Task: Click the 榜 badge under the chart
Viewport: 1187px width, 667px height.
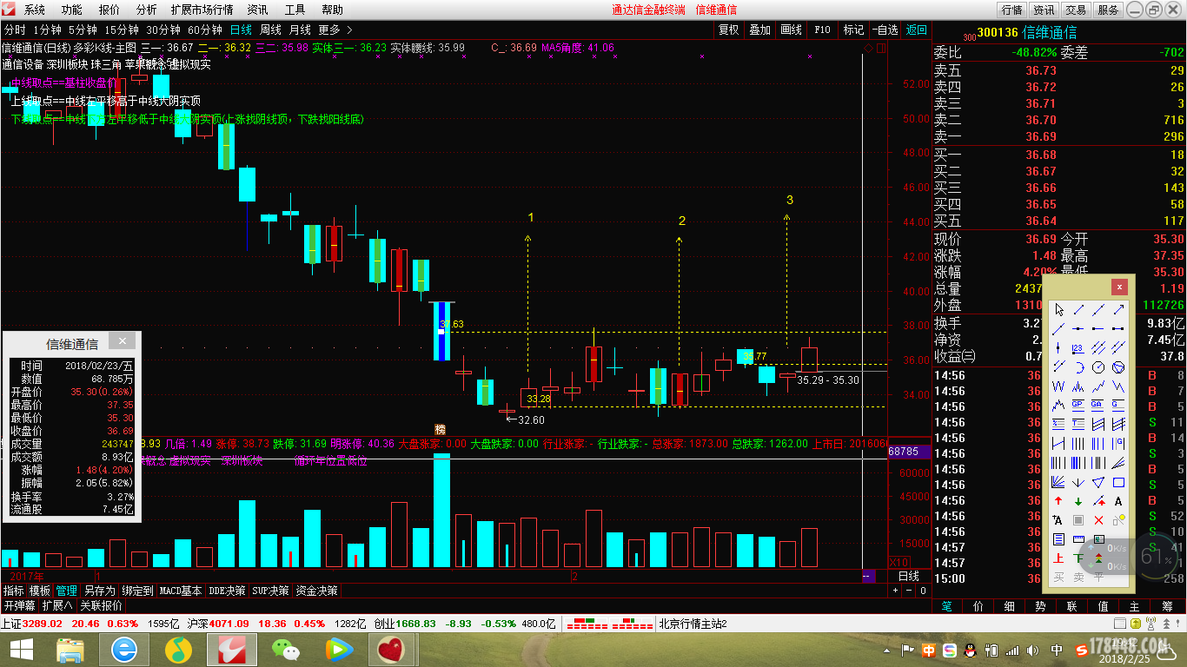Action: (440, 429)
